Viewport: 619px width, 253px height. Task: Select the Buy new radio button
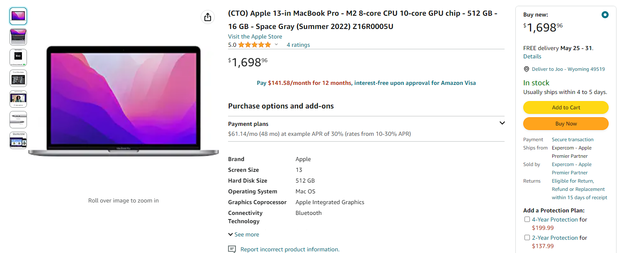coord(605,15)
